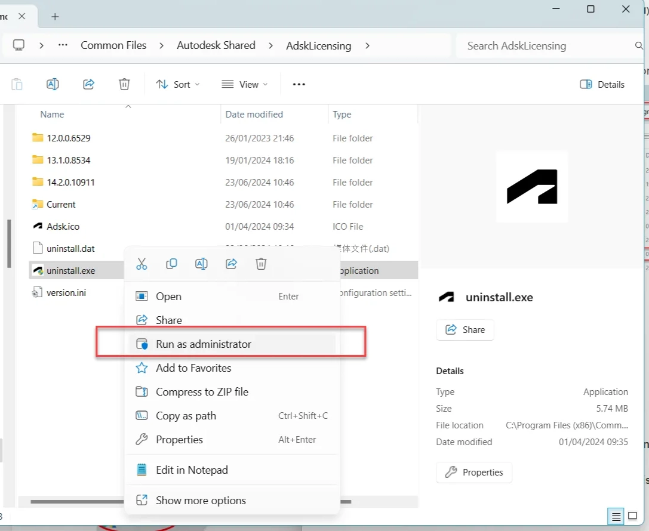Expand chevron after AdskLicensing breadcrumb
Screen dimensions: 649x531
click(x=367, y=45)
